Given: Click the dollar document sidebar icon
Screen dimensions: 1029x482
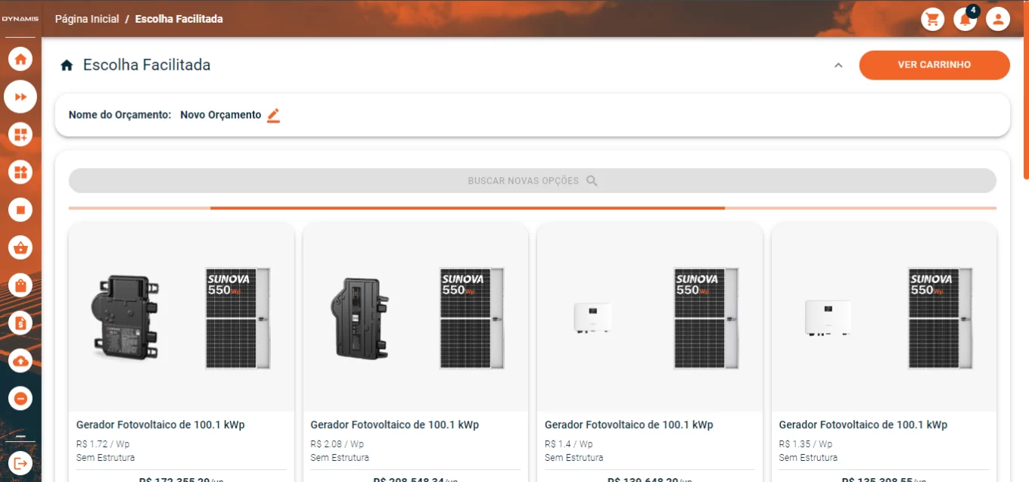Looking at the screenshot, I should 20,323.
